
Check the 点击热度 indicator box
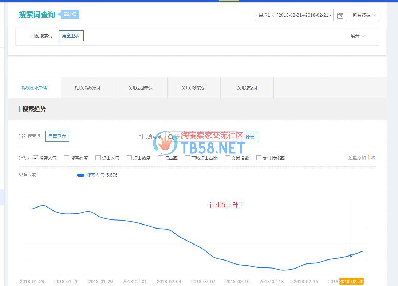click(x=129, y=158)
